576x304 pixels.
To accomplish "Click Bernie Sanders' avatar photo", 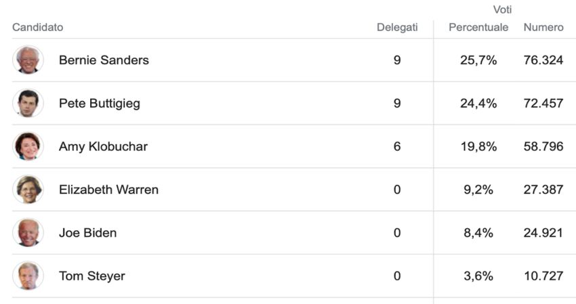I will [28, 60].
